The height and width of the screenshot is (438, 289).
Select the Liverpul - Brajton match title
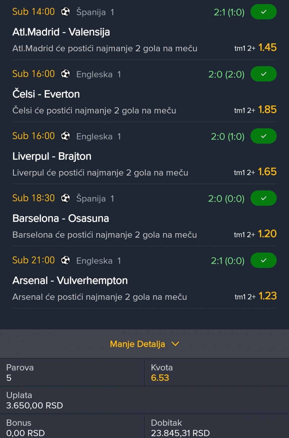tap(52, 156)
